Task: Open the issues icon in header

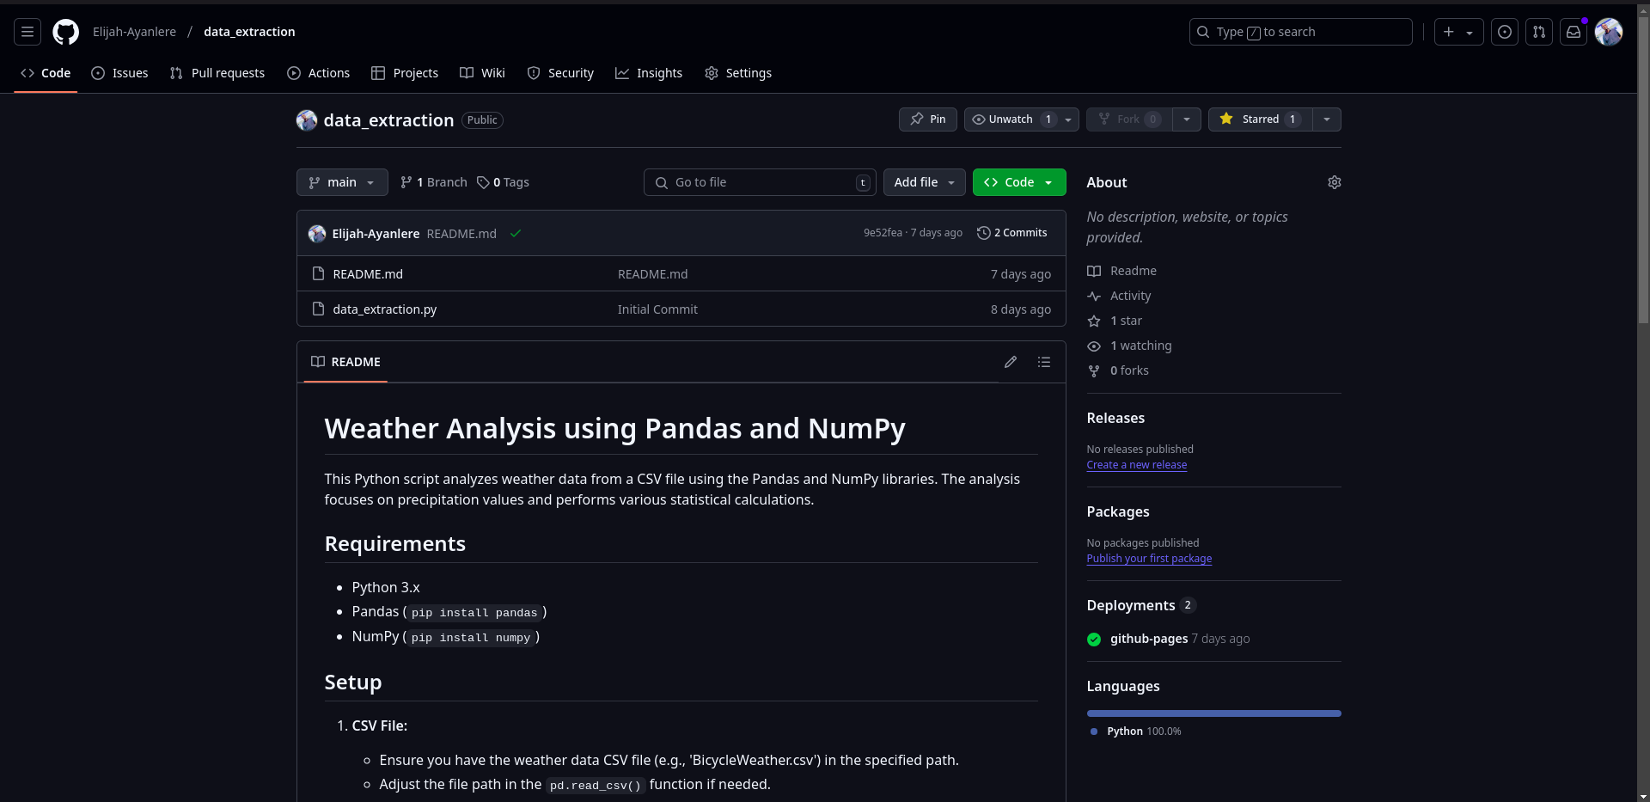Action: pyautogui.click(x=1505, y=32)
